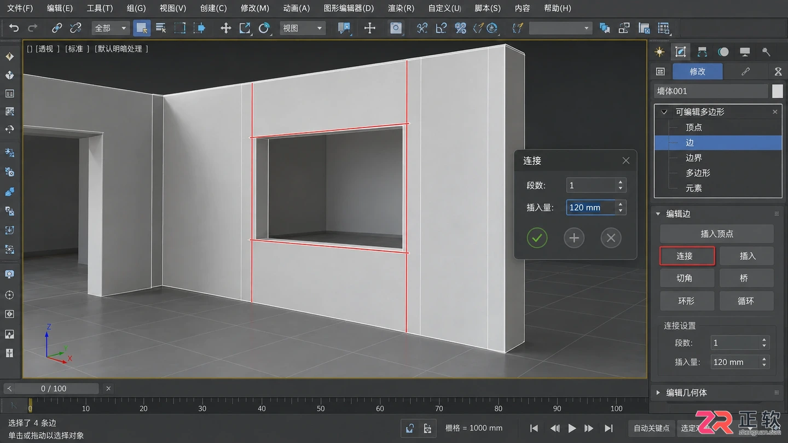Open Select by Name list tool
Viewport: 788px width, 443px height.
161,28
